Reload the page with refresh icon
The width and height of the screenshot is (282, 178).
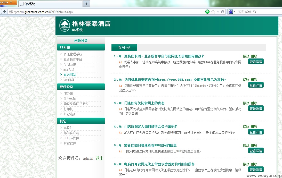[223, 12]
